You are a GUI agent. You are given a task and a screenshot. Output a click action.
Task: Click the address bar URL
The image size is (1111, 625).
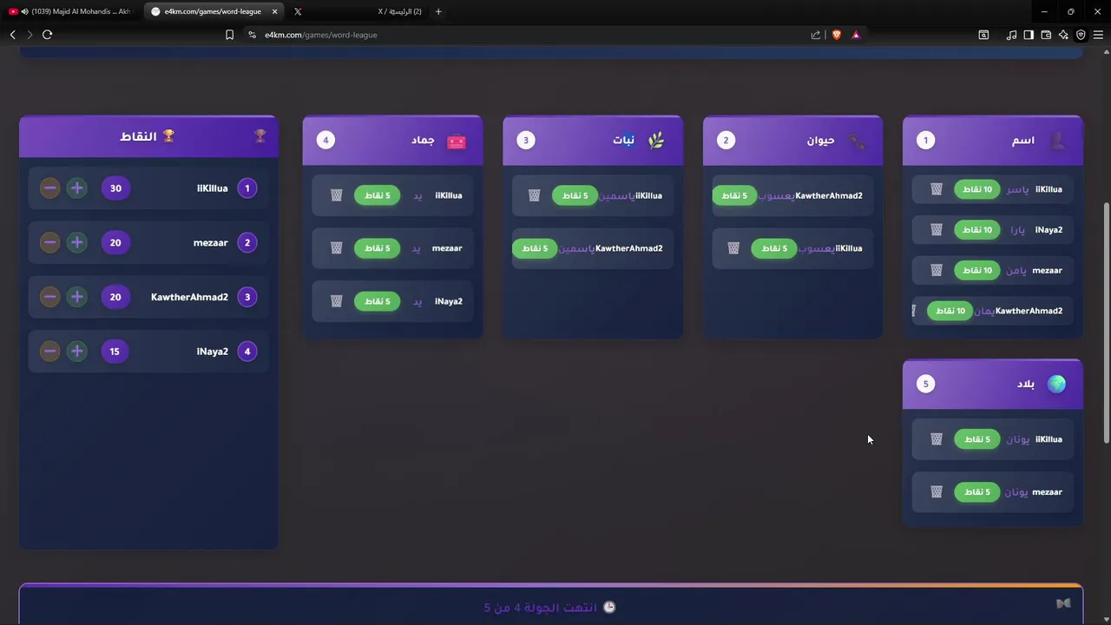click(x=321, y=35)
